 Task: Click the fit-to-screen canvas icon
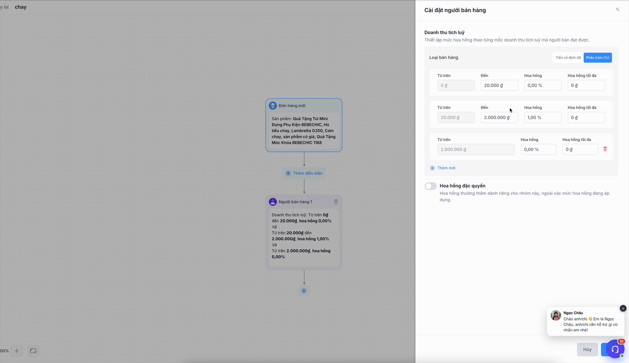click(33, 351)
